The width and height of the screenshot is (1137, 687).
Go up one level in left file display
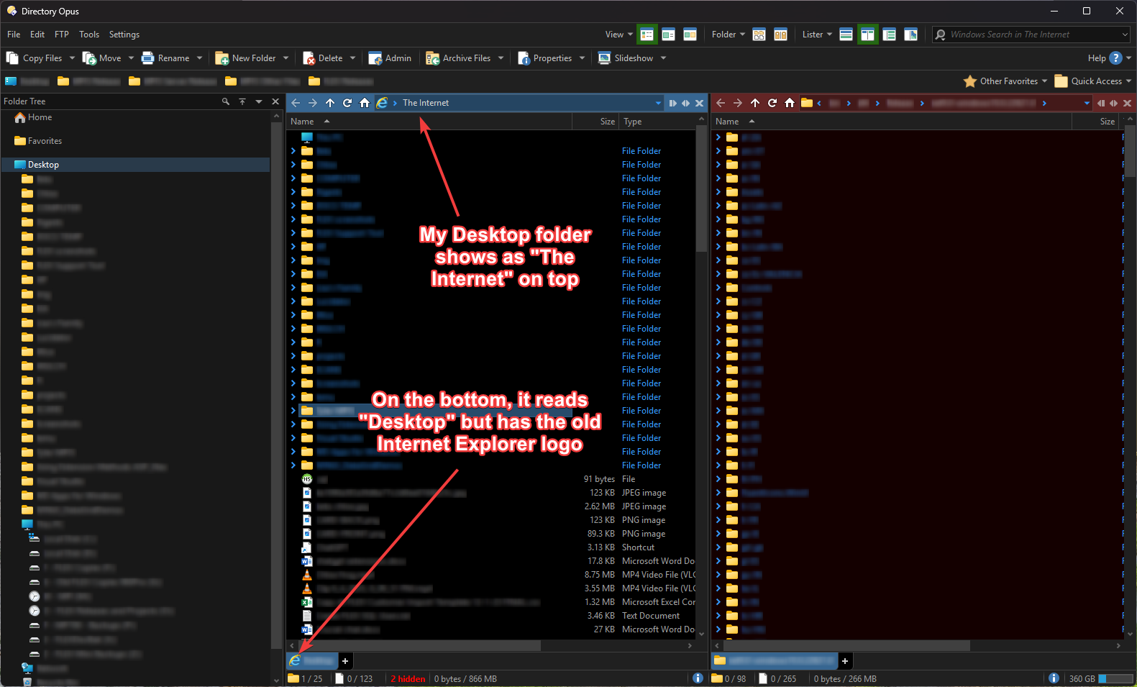pyautogui.click(x=330, y=103)
